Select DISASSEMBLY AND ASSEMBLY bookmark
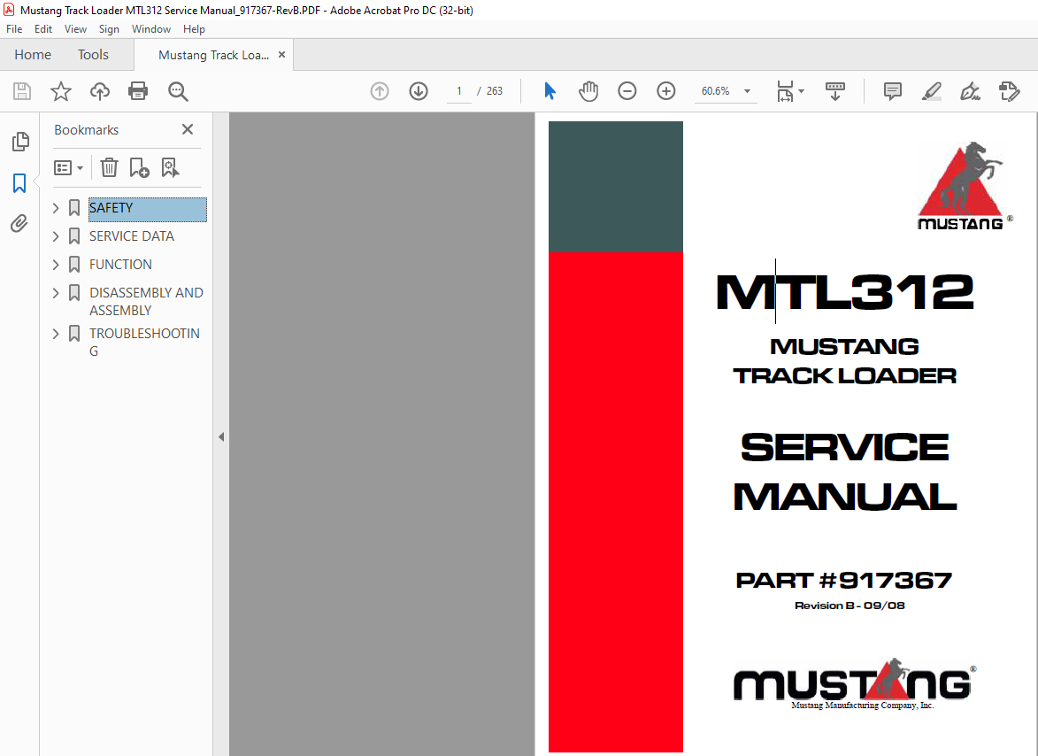The image size is (1038, 756). coord(146,302)
